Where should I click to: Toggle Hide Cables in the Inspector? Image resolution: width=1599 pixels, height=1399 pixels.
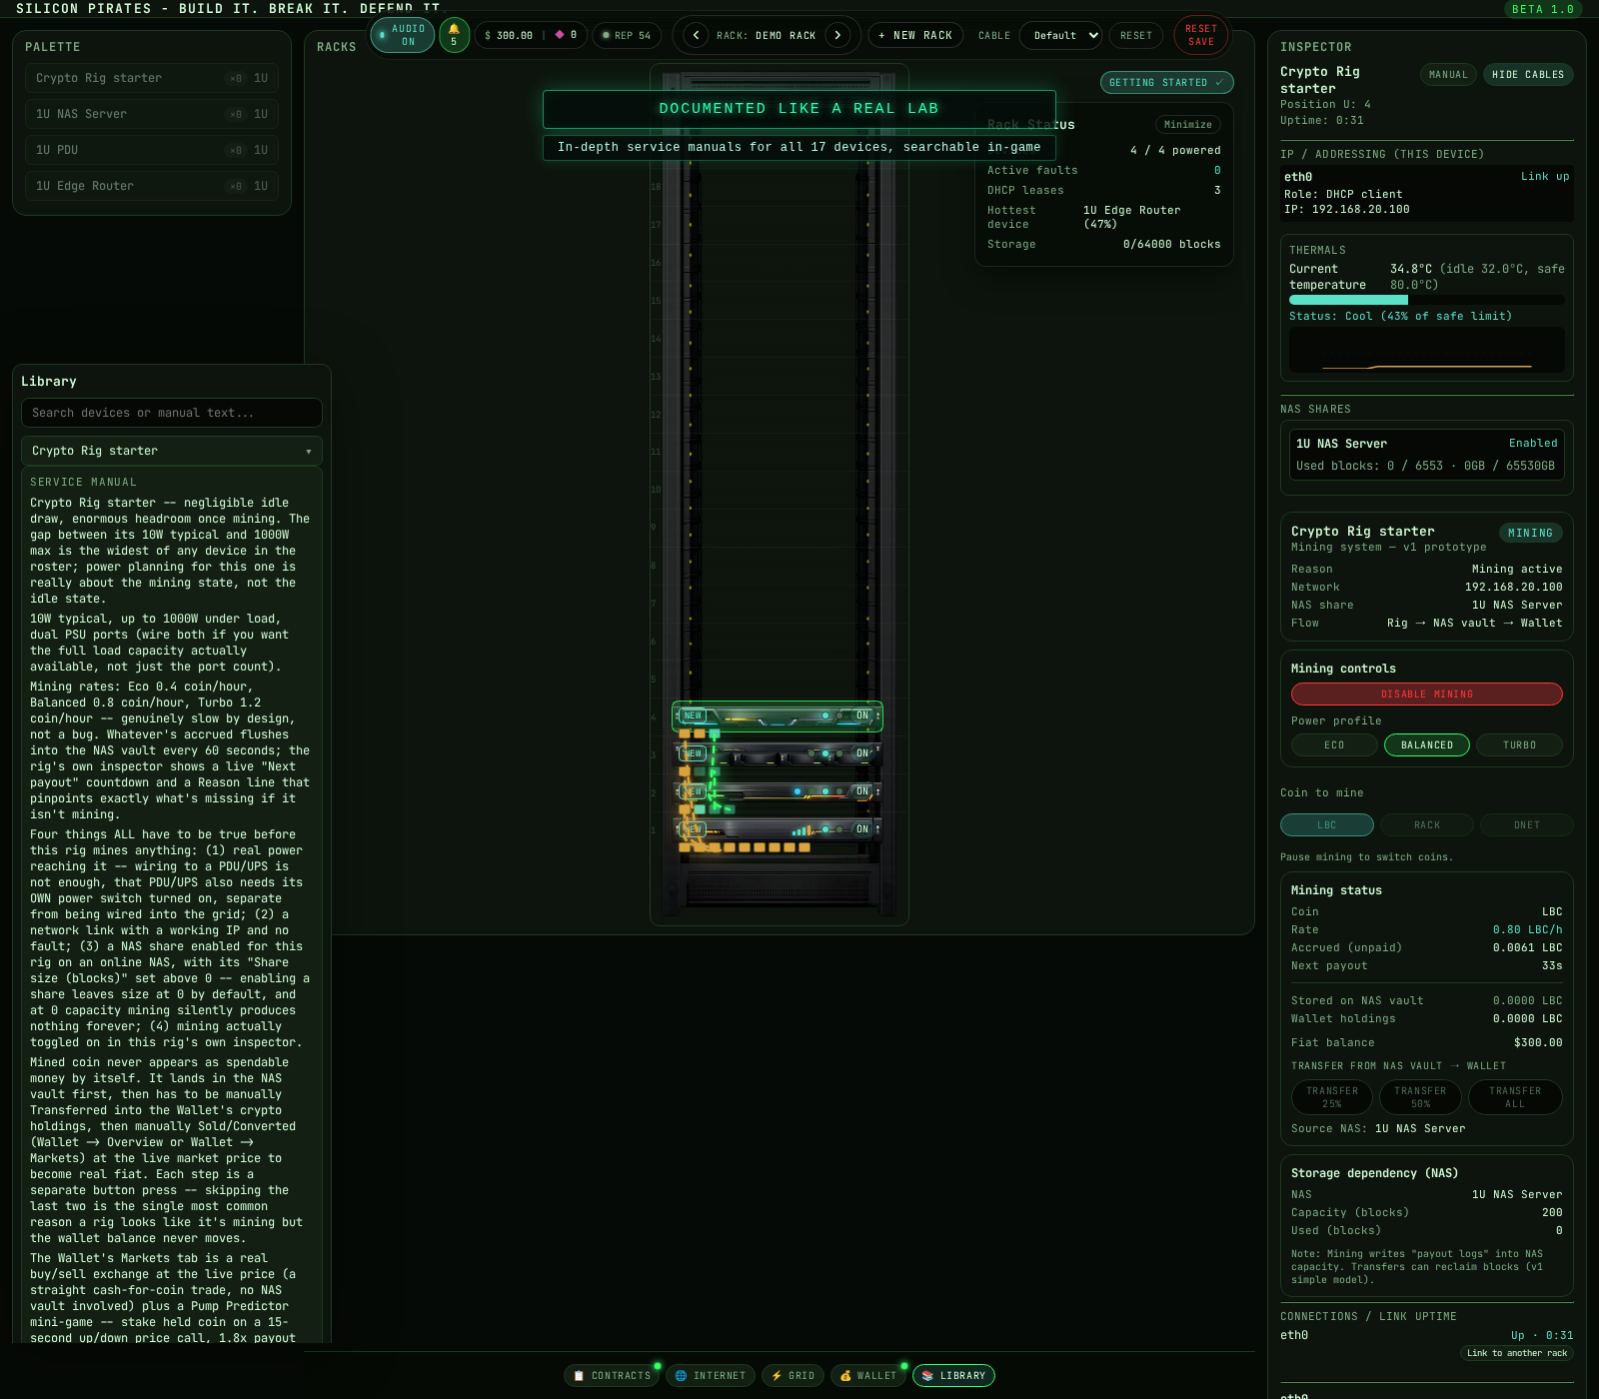[x=1527, y=75]
